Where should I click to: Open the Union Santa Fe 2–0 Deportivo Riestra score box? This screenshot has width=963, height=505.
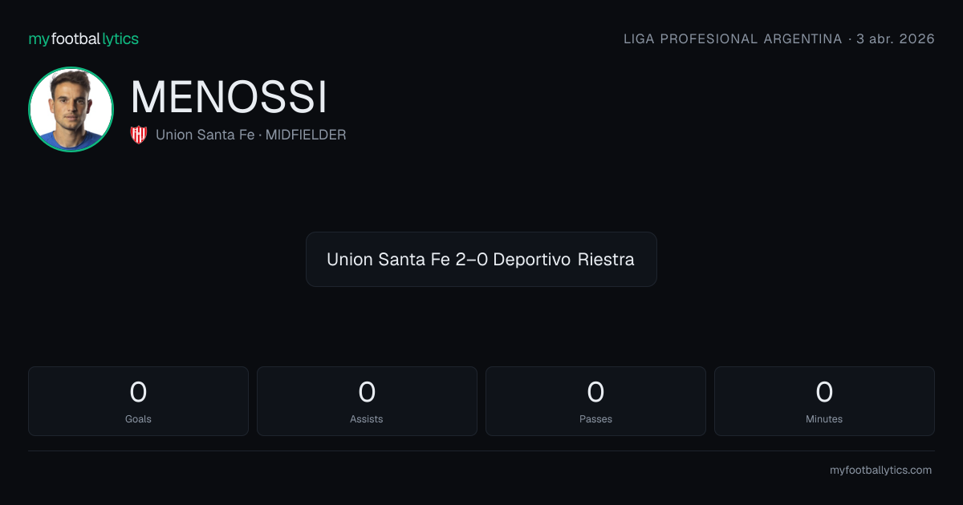tap(481, 260)
